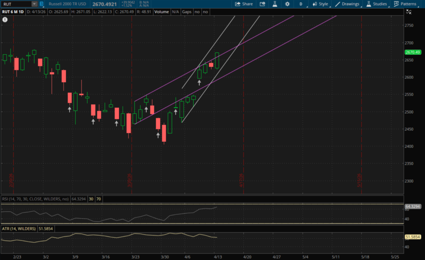Click the RSI study title label
Image resolution: width=425 pixels, height=260 pixels.
(36, 199)
